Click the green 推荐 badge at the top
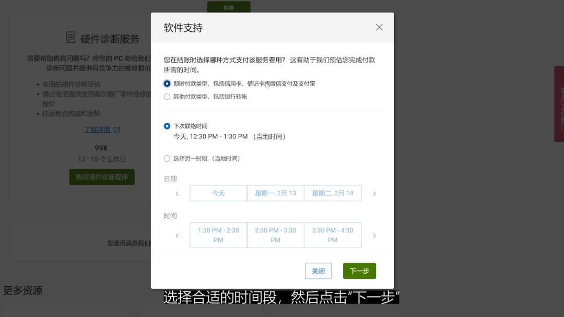The height and width of the screenshot is (317, 564). [x=229, y=7]
